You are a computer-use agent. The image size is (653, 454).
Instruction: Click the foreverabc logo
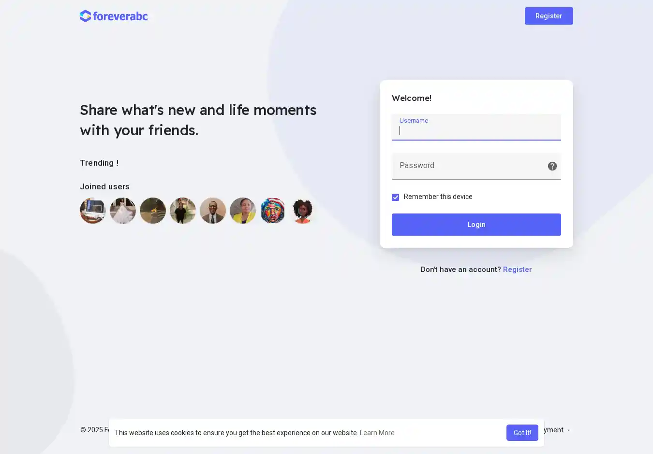pyautogui.click(x=114, y=16)
